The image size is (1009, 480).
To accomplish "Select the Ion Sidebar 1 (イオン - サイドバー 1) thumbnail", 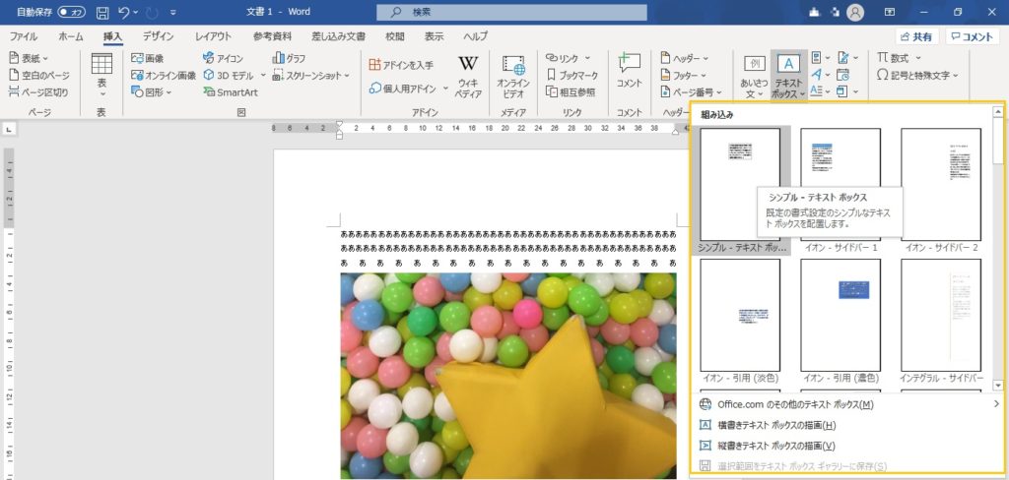I will [x=840, y=184].
